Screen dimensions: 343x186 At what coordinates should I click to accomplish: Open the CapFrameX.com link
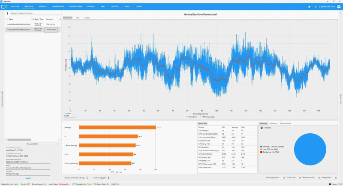pos(327,7)
